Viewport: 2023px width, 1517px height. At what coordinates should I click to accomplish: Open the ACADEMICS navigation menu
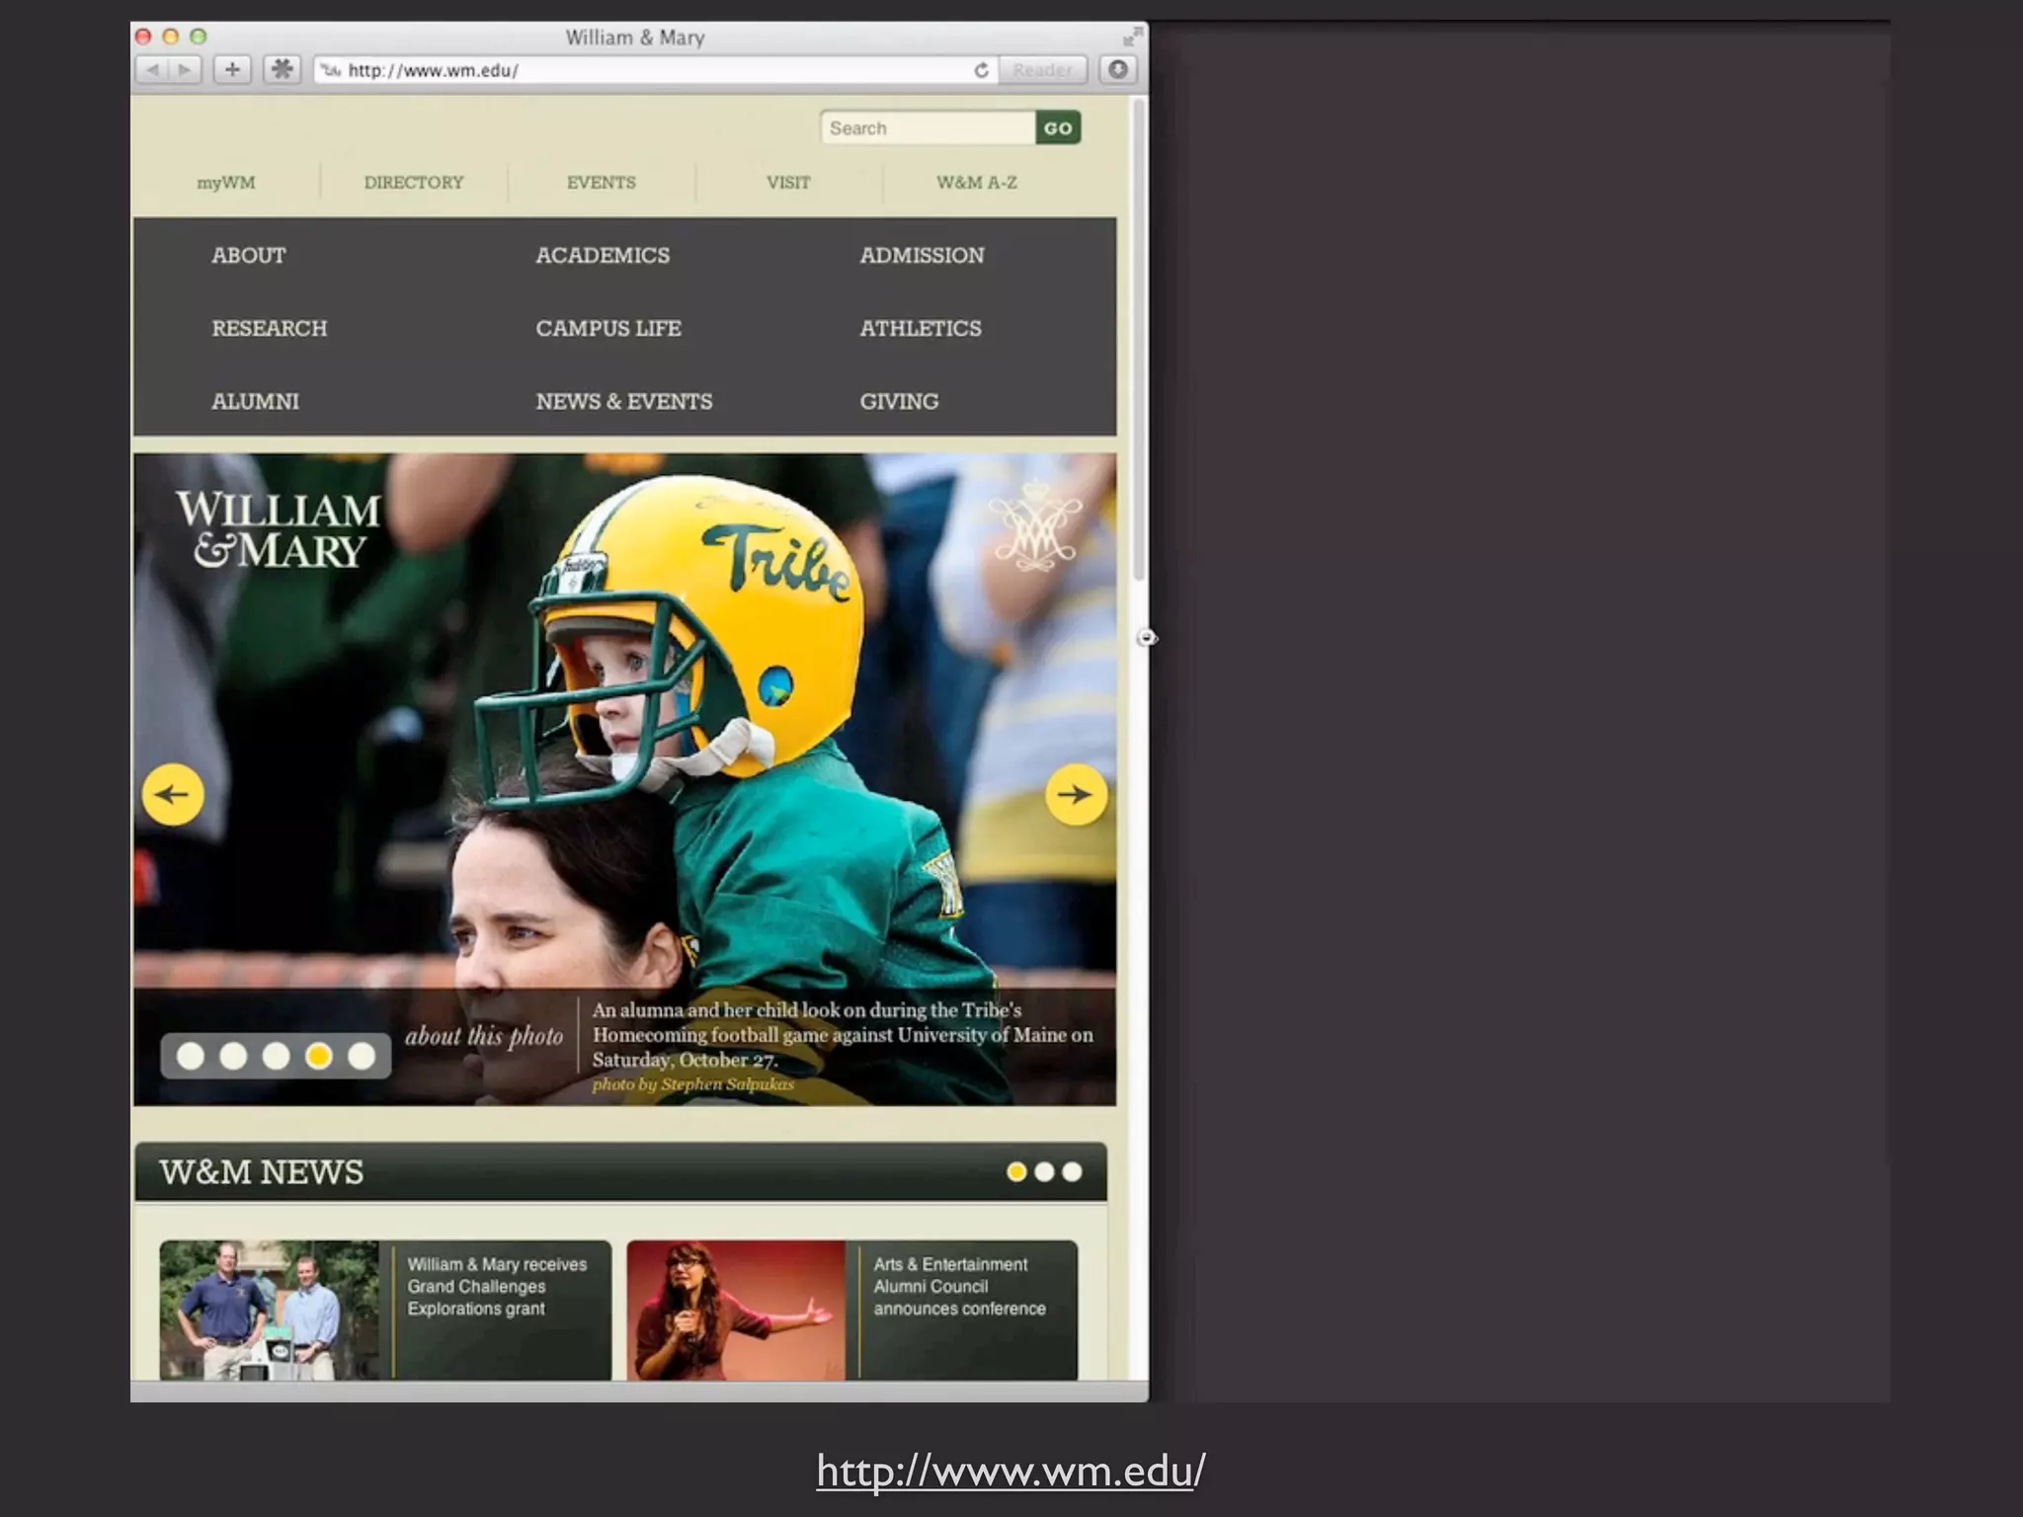[603, 255]
